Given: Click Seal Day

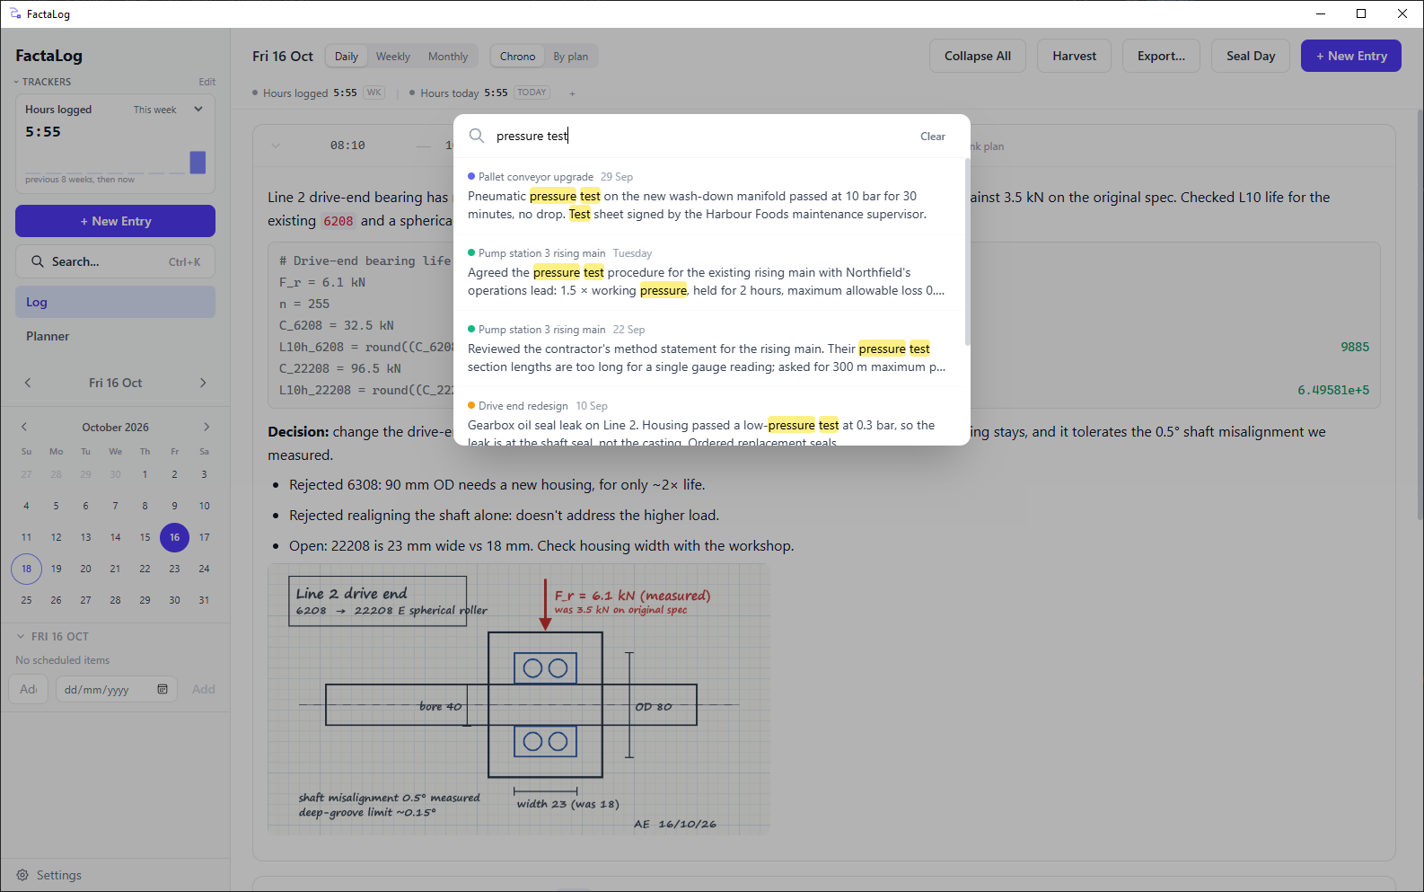Looking at the screenshot, I should click(x=1251, y=56).
